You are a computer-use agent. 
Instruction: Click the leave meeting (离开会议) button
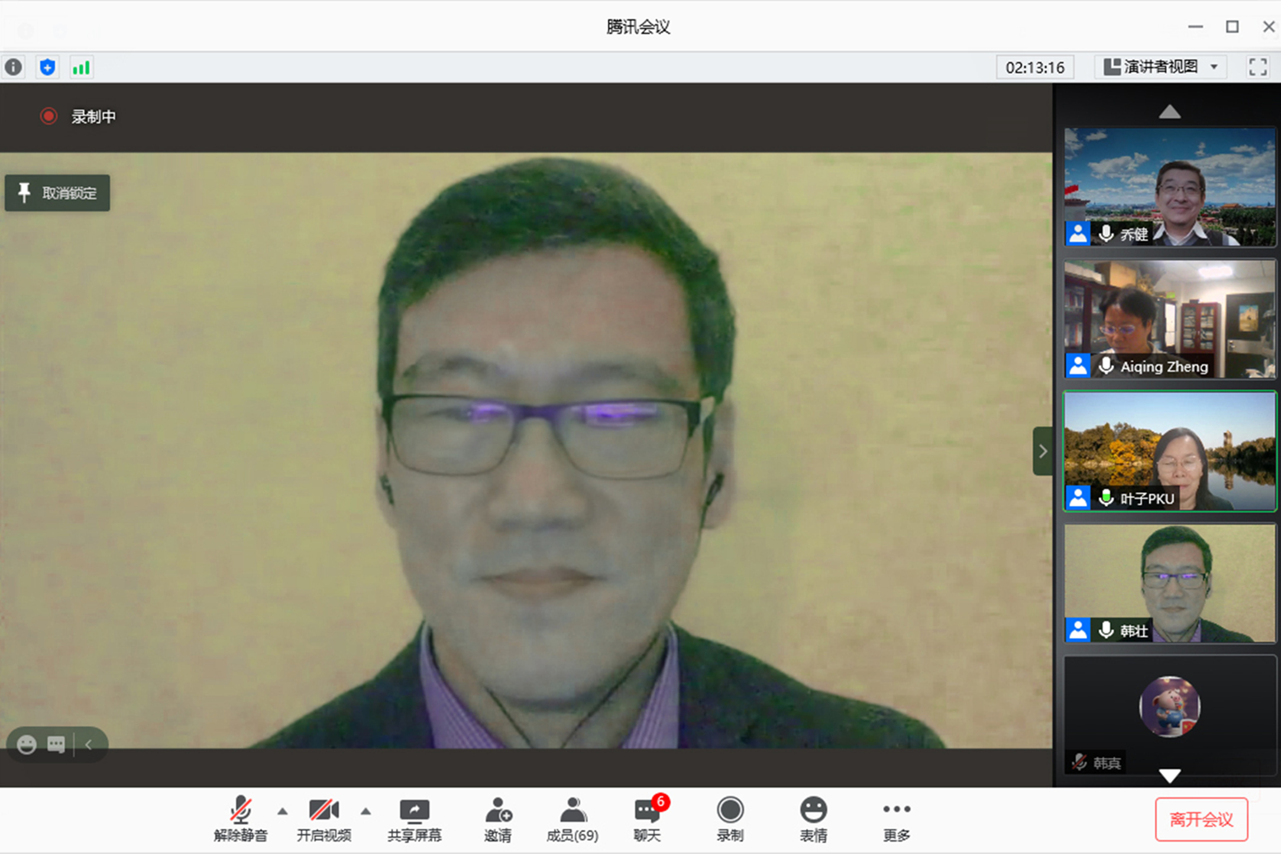coord(1201,819)
